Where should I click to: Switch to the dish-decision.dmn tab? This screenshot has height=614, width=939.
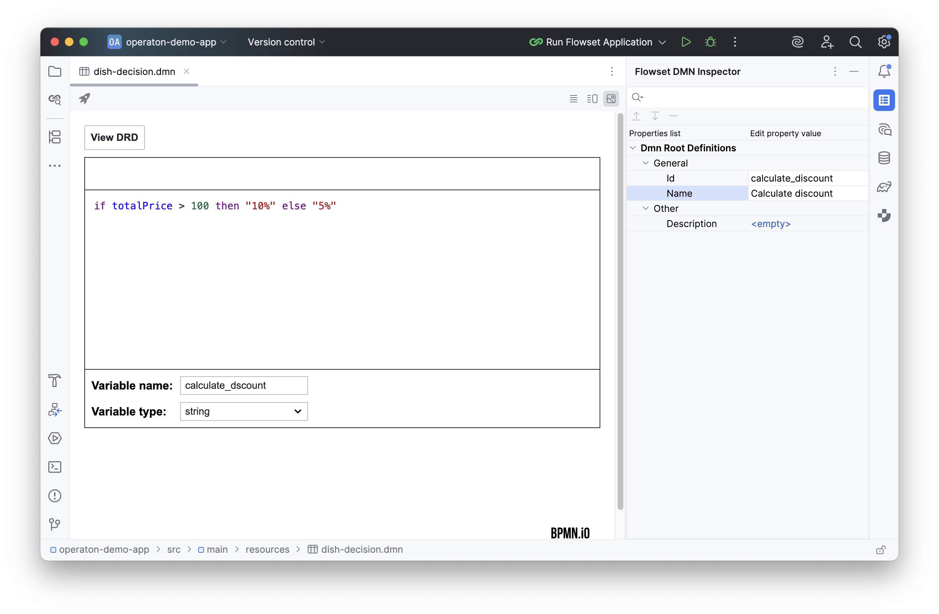(x=134, y=71)
